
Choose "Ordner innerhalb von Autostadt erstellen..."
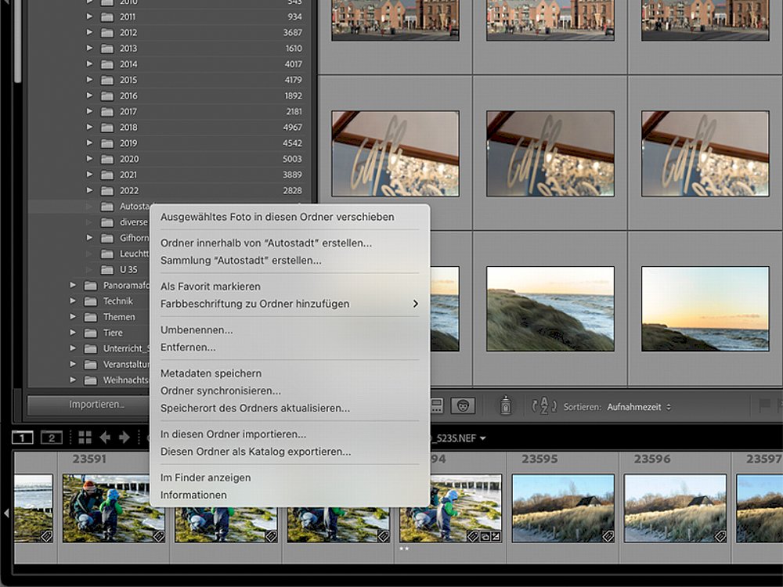(266, 243)
